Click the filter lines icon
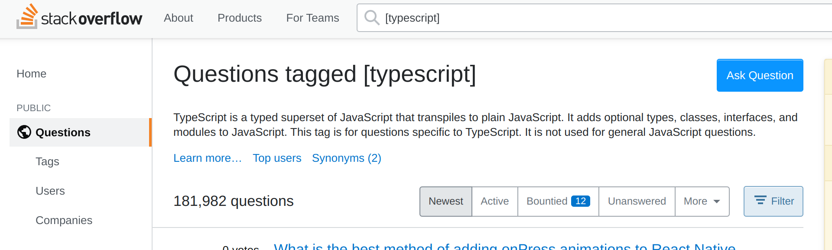The width and height of the screenshot is (832, 250). pos(760,200)
